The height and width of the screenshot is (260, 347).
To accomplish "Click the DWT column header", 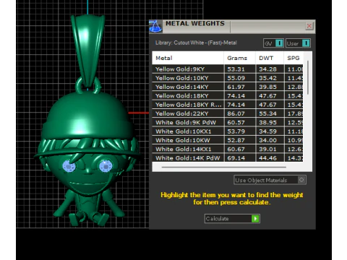I will click(x=270, y=58).
